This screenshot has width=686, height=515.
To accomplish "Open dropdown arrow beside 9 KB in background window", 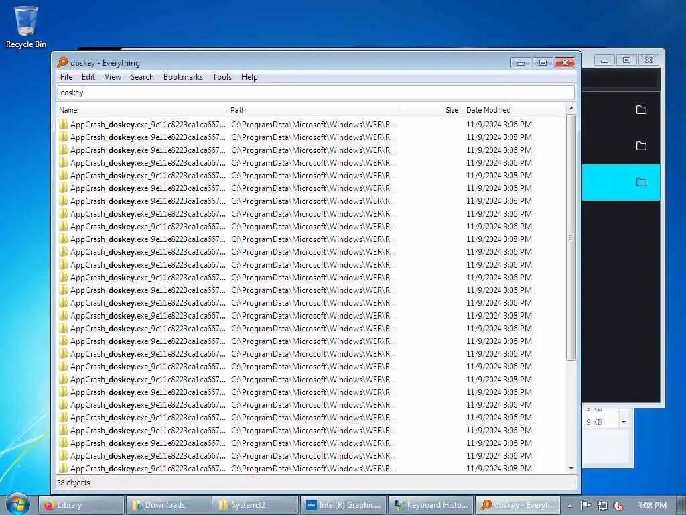I will pos(624,422).
